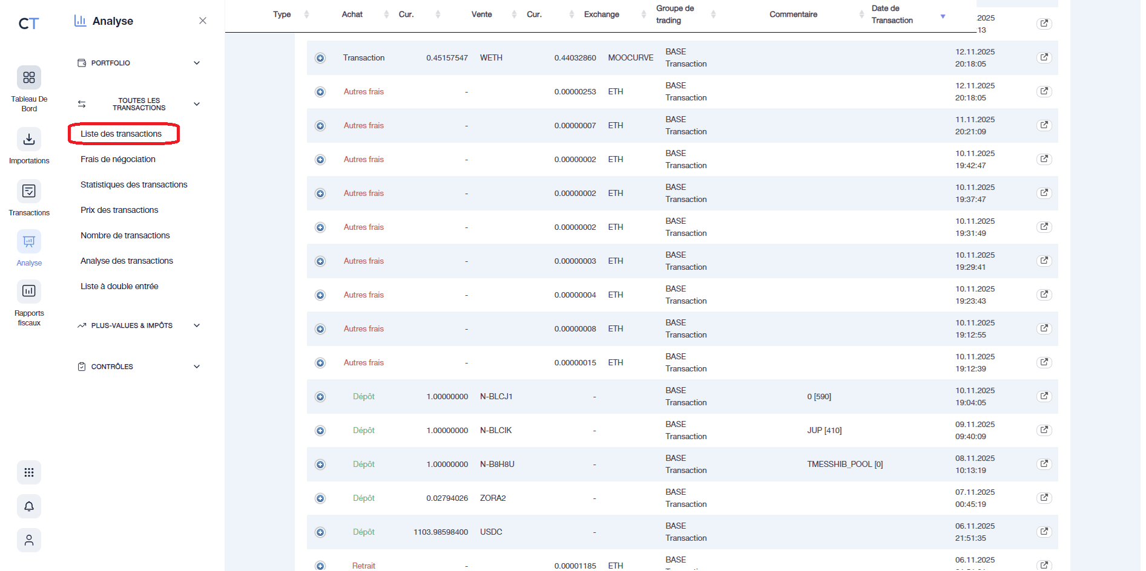Sort the table by Type column
1146x571 pixels.
(308, 14)
